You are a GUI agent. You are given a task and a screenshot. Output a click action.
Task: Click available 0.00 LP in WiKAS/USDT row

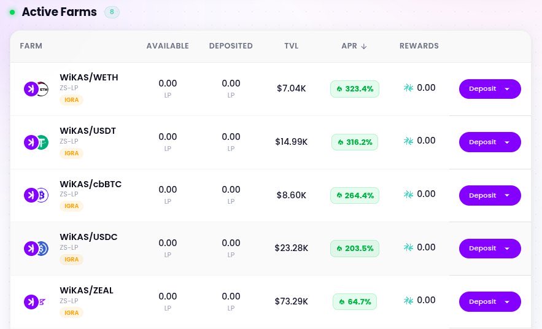point(168,142)
